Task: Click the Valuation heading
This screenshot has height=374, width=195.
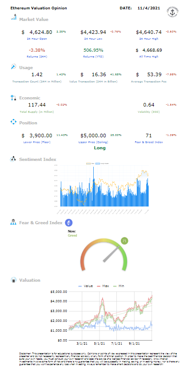Action: coord(30,280)
